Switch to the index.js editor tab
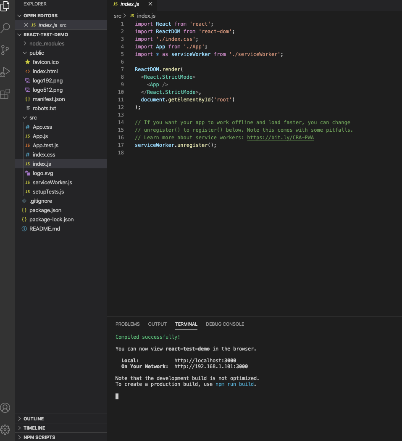Viewport: 402px width, 441px height. [129, 4]
